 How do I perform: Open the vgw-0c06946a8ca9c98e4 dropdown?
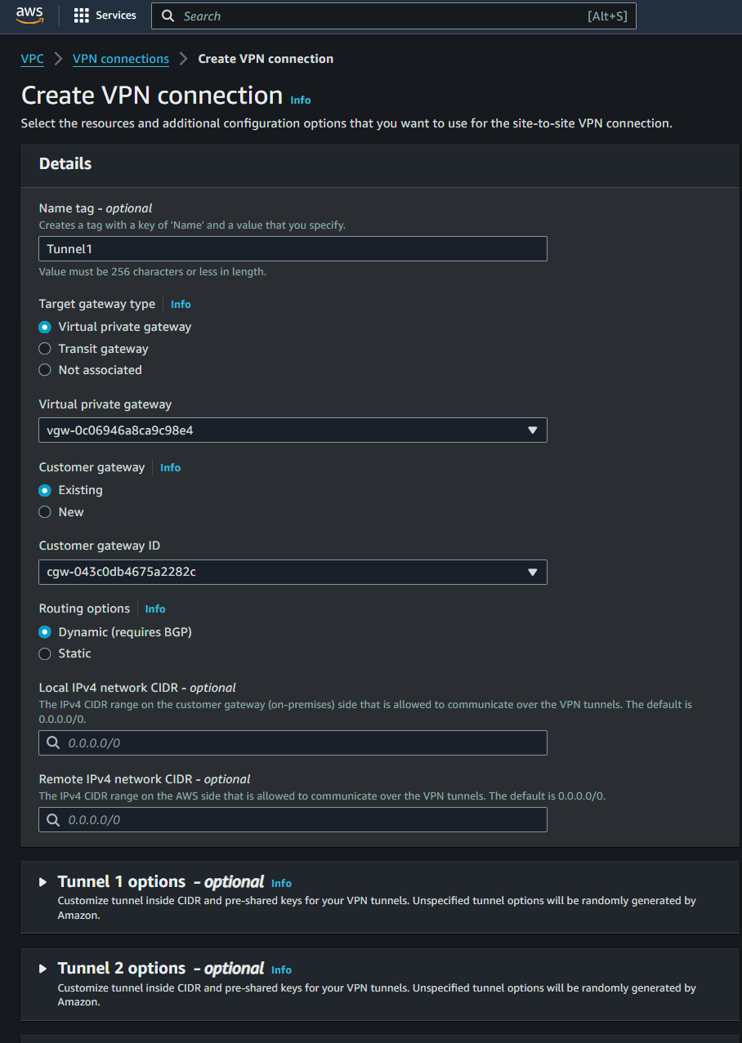(x=293, y=430)
